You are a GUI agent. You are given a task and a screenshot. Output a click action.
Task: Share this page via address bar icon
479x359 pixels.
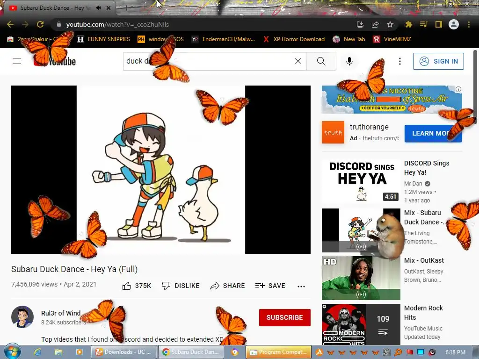point(375,24)
